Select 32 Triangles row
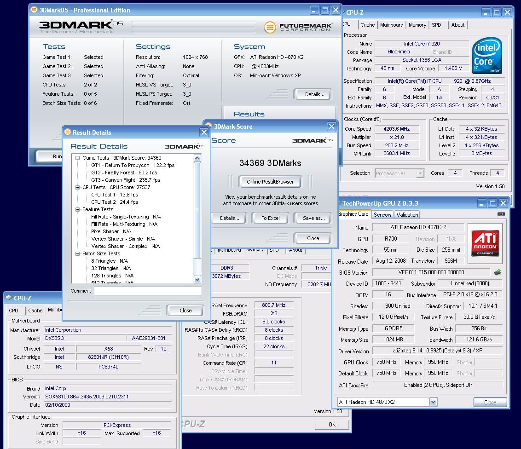The width and height of the screenshot is (521, 449). (111, 268)
